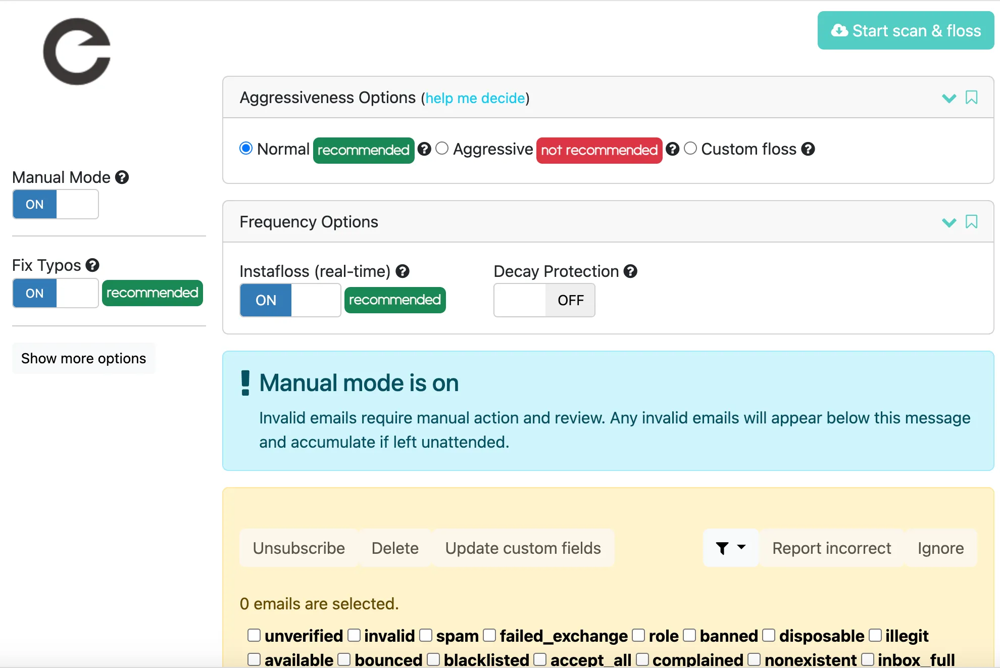The height and width of the screenshot is (668, 1000).
Task: Check the banned checkbox
Action: [689, 635]
